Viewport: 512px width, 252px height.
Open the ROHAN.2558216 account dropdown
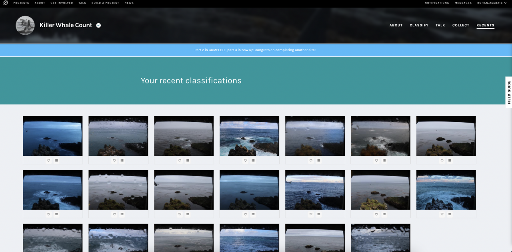492,3
